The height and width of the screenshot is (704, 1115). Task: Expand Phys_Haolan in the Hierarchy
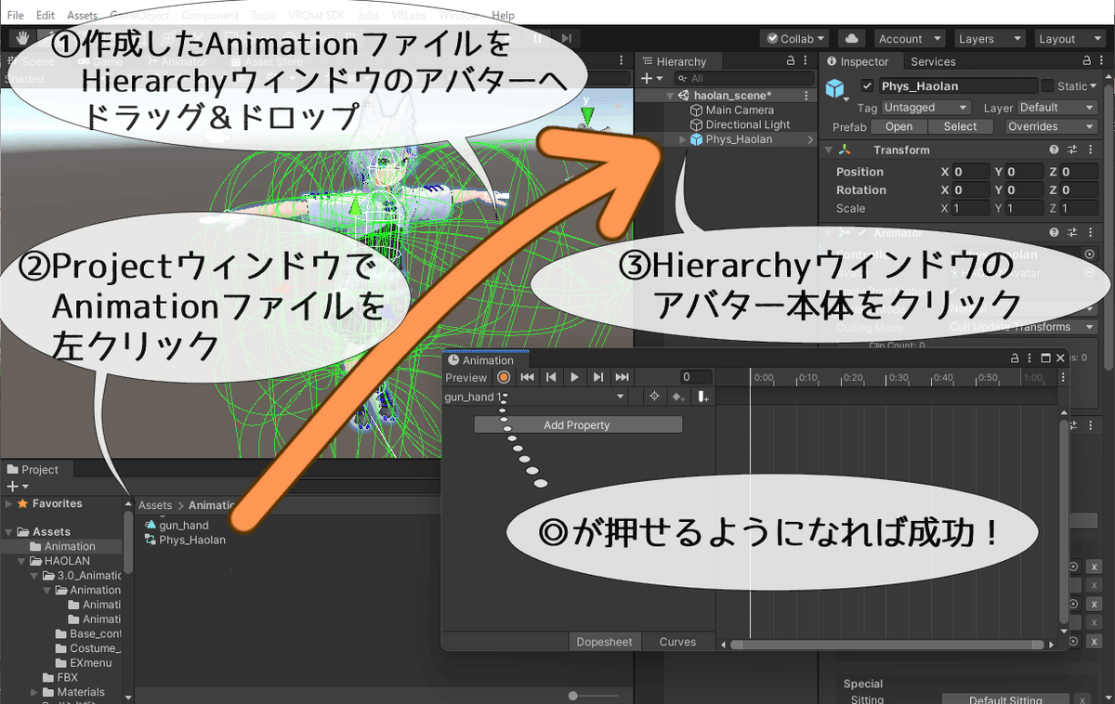(683, 139)
